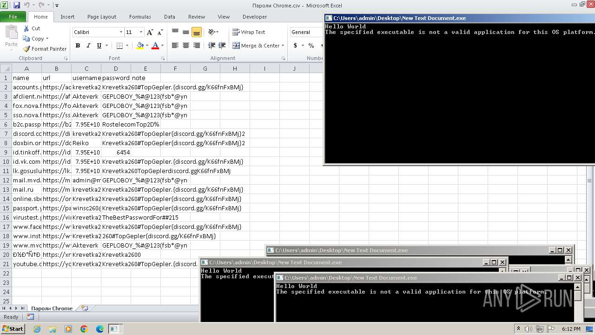Open the Clipboard pane launcher

(66, 59)
